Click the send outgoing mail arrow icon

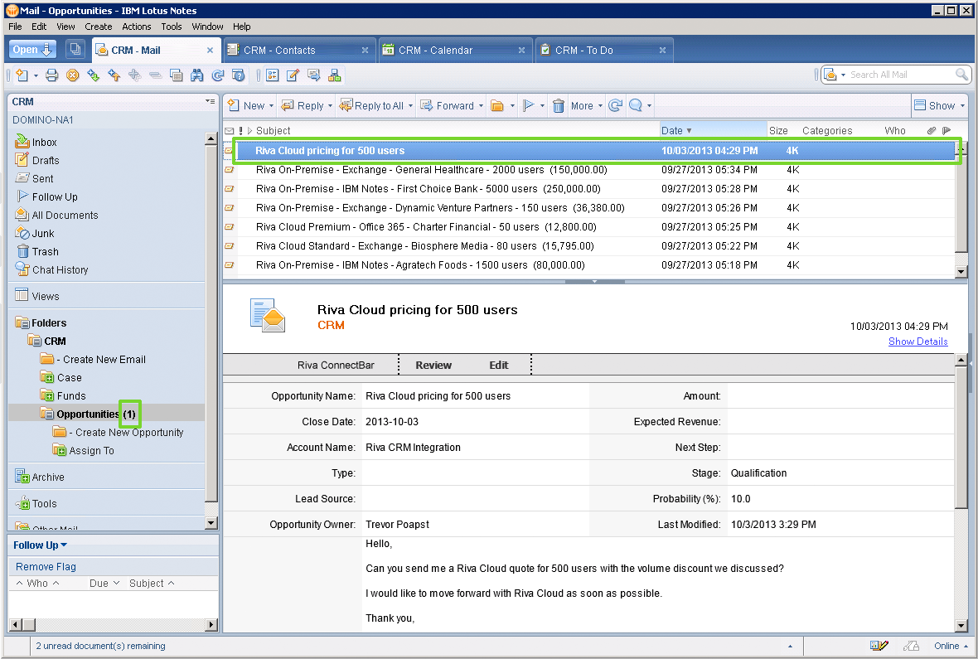115,75
